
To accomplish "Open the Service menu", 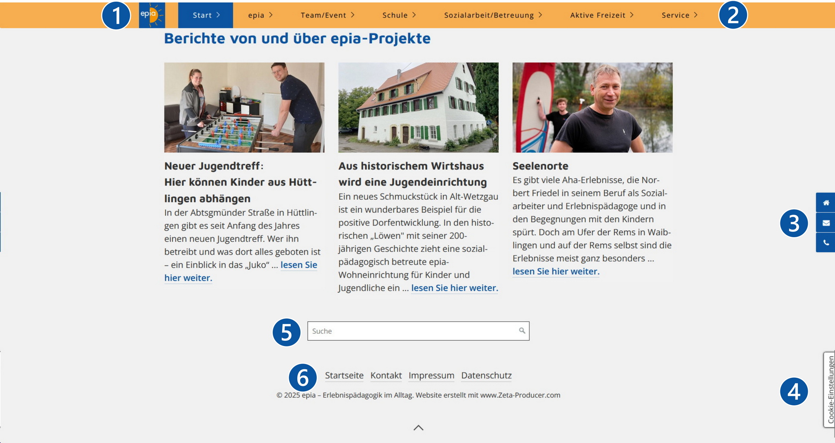I will tap(680, 15).
